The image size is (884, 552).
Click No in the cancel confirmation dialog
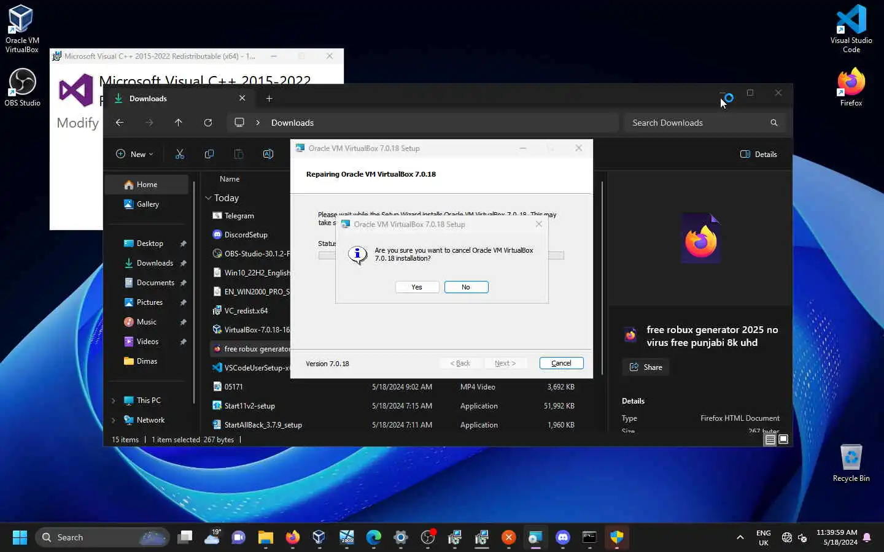tap(466, 287)
